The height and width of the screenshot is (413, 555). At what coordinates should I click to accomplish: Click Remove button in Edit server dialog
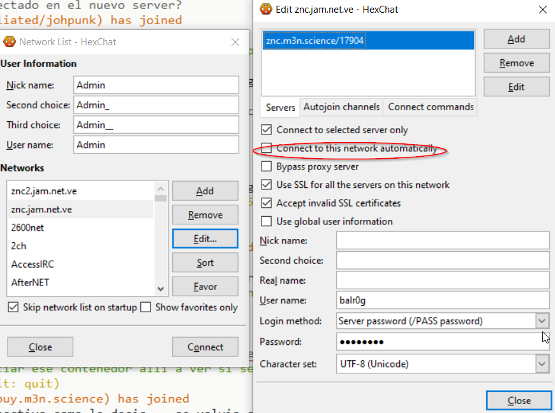[x=517, y=63]
